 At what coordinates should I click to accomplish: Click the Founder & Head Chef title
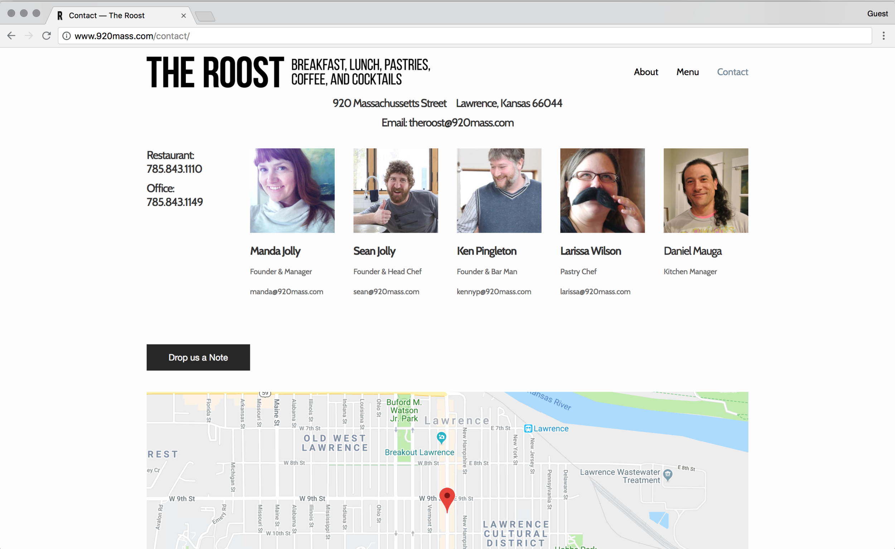point(387,271)
